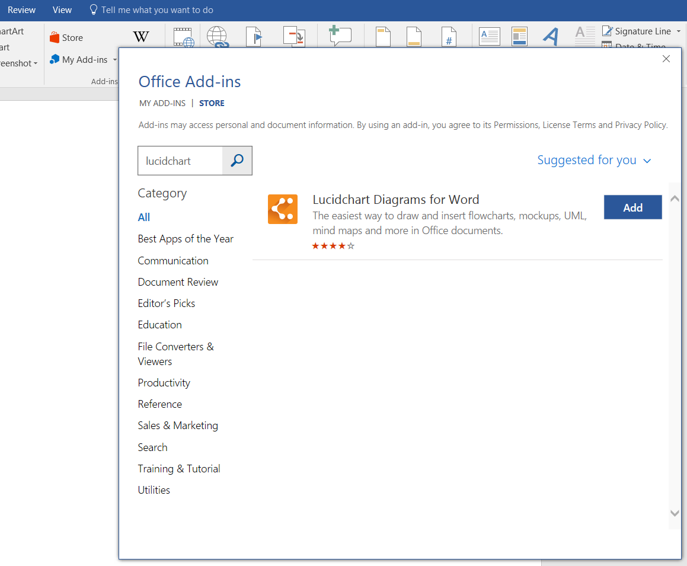Viewport: 687px width, 566px height.
Task: Select the Editor's Picks category
Action: pyautogui.click(x=167, y=303)
